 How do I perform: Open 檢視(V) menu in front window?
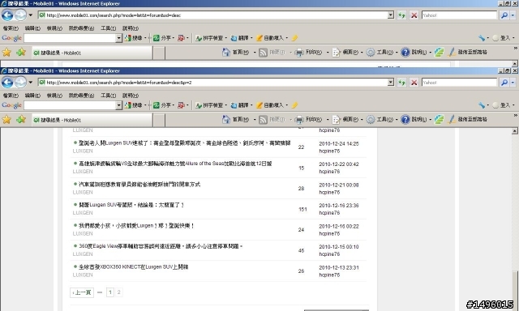[54, 96]
